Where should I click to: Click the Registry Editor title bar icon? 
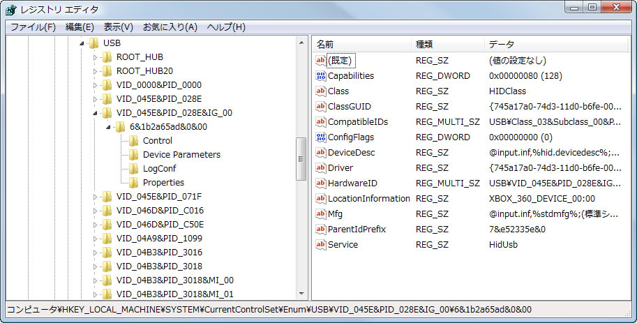[x=11, y=9]
